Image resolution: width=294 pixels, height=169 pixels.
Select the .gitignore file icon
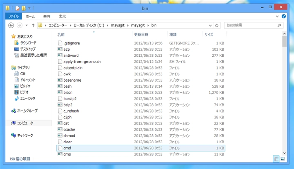pos(60,43)
